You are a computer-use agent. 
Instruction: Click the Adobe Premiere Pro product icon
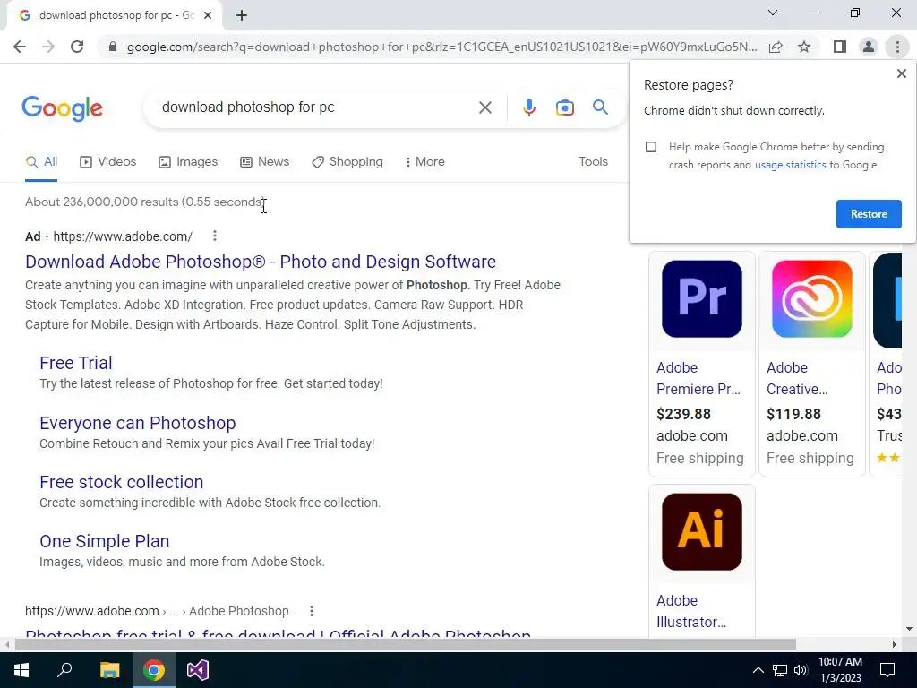[x=702, y=299]
